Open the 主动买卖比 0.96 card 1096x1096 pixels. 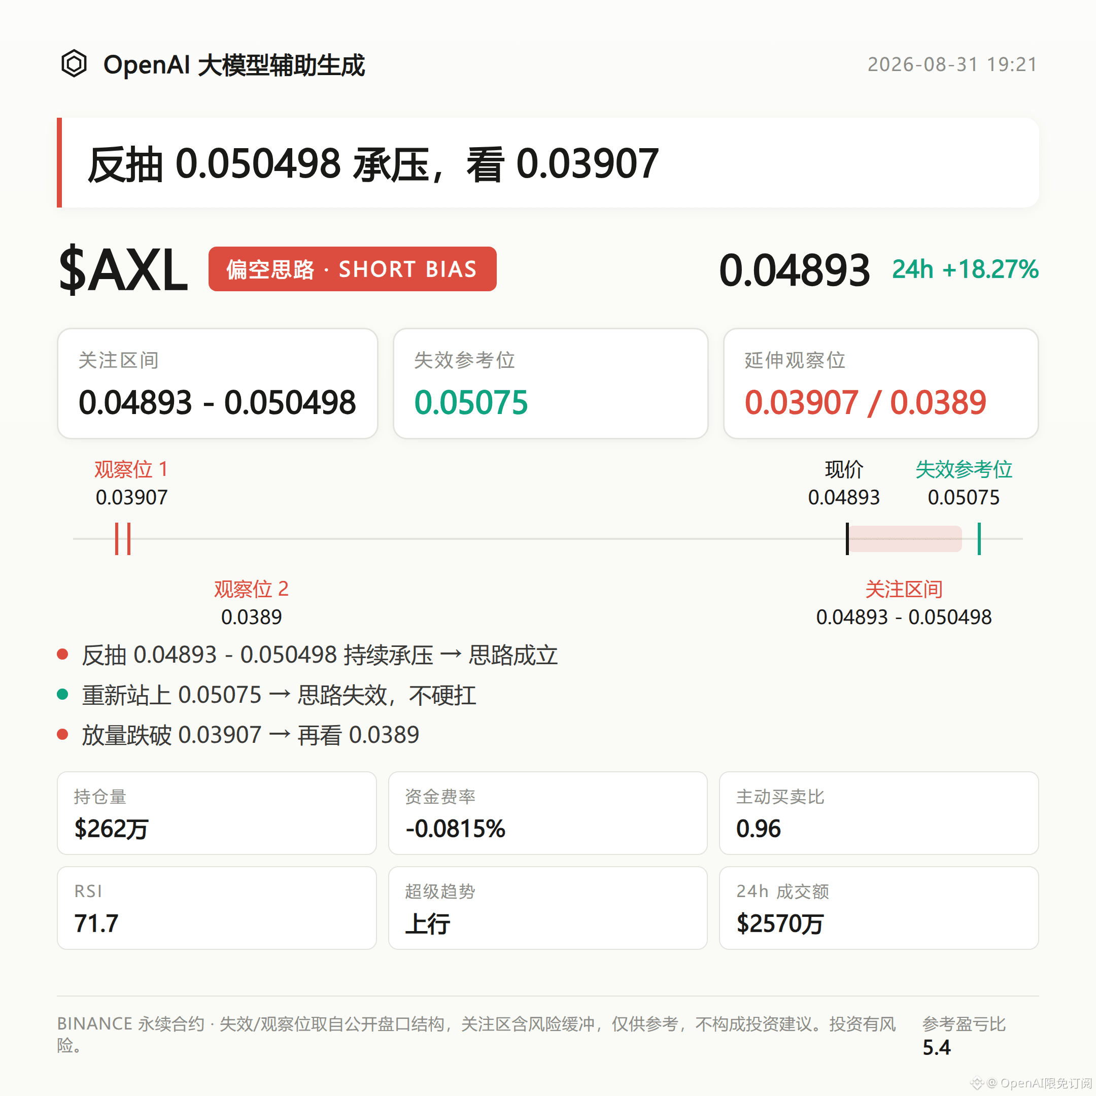pos(879,813)
